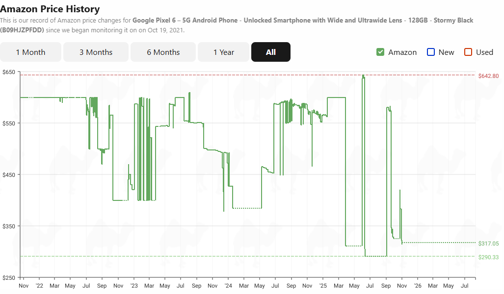This screenshot has height=294, width=504.
Task: Uncheck the Amazon price checkbox
Action: coord(380,52)
